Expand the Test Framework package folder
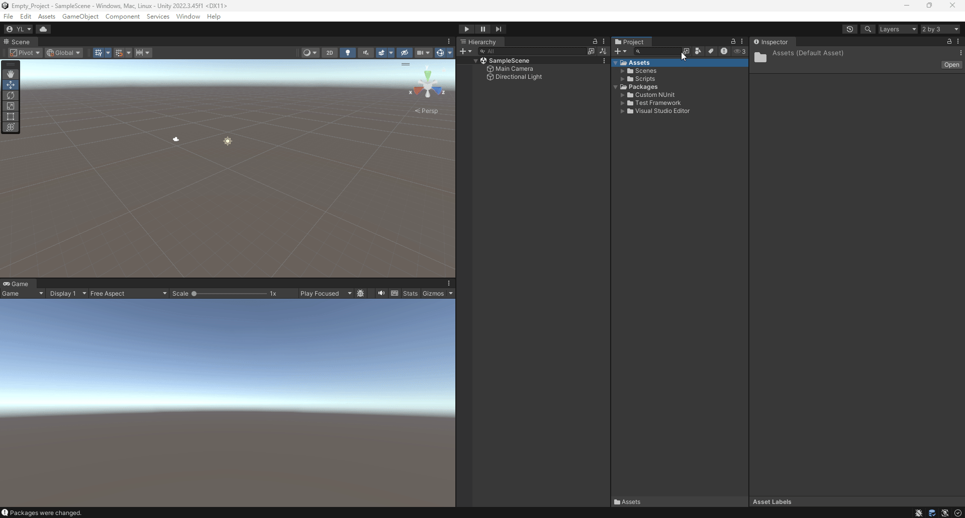Image resolution: width=965 pixels, height=518 pixels. tap(623, 103)
